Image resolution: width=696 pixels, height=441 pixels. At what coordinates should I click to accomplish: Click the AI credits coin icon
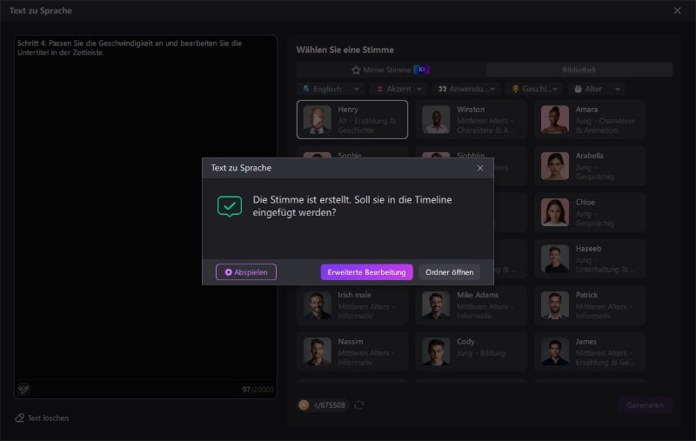pyautogui.click(x=304, y=404)
